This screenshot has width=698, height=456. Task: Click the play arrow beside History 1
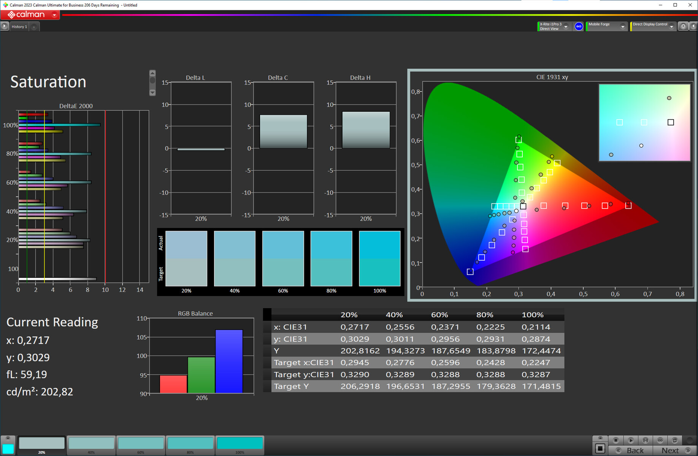(5, 26)
